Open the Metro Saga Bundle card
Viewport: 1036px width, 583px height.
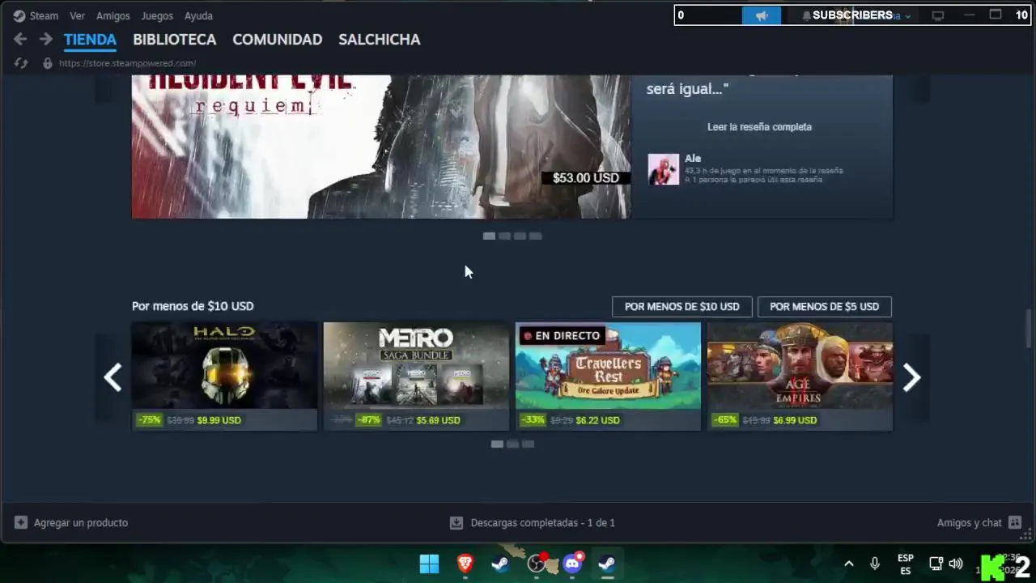(416, 376)
